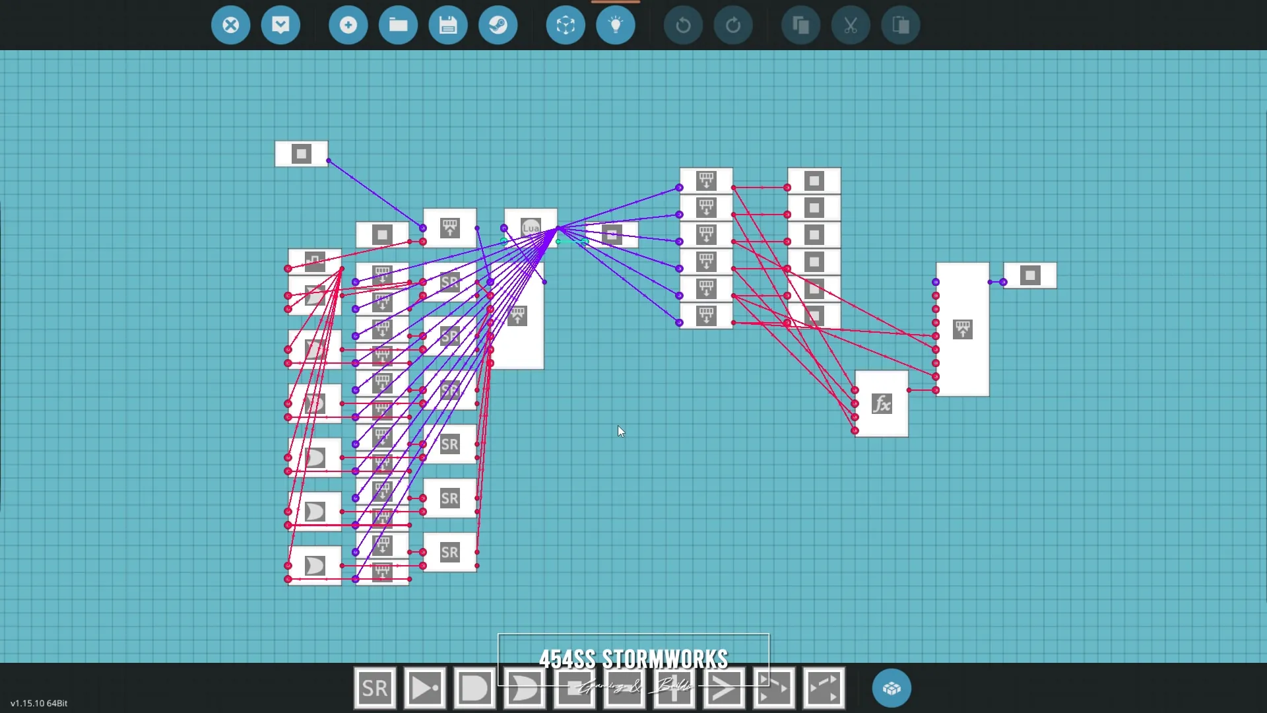Viewport: 1267px width, 713px height.
Task: Select SR latch in bottom component bar
Action: [x=375, y=689]
